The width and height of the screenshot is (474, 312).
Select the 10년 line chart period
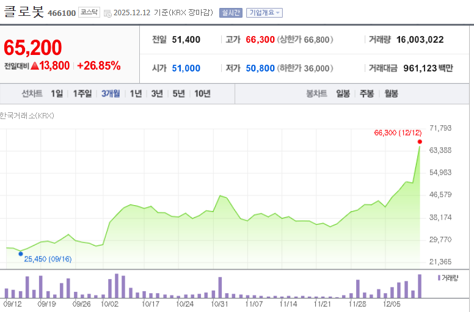202,93
